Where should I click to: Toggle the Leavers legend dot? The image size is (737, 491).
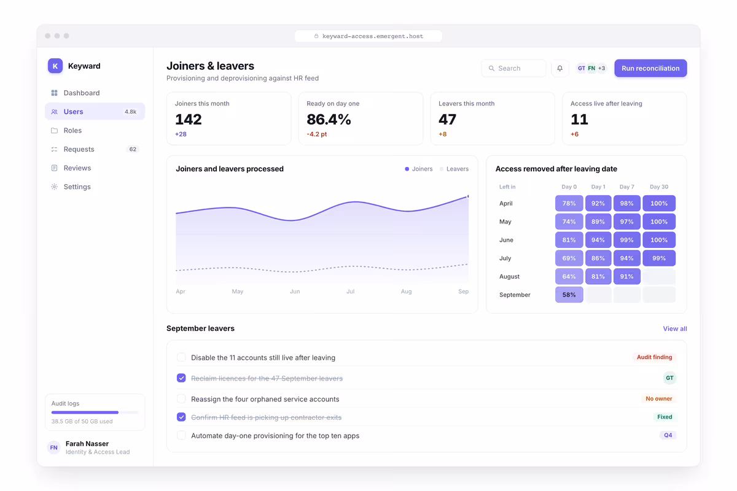coord(442,169)
